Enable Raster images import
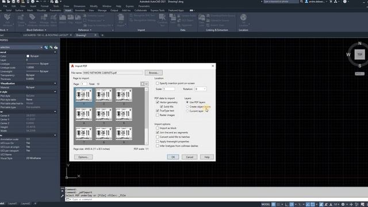Image resolution: width=368 pixels, height=207 pixels. 158,115
